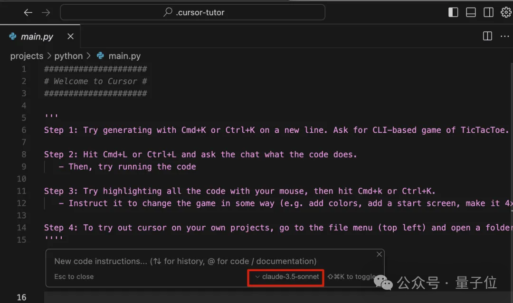Screen dimensions: 513x303
Task: Click the .cursor-tutor search bar
Action: [193, 12]
